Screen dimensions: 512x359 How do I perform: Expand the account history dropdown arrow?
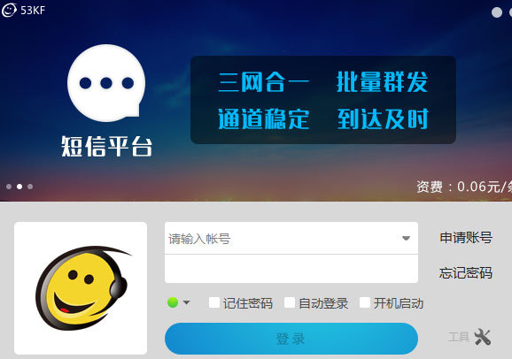tap(406, 239)
